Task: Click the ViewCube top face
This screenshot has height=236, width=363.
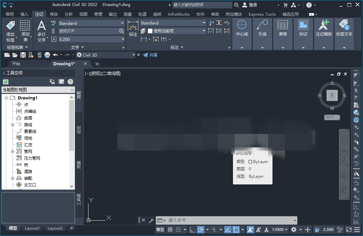Action: click(332, 95)
